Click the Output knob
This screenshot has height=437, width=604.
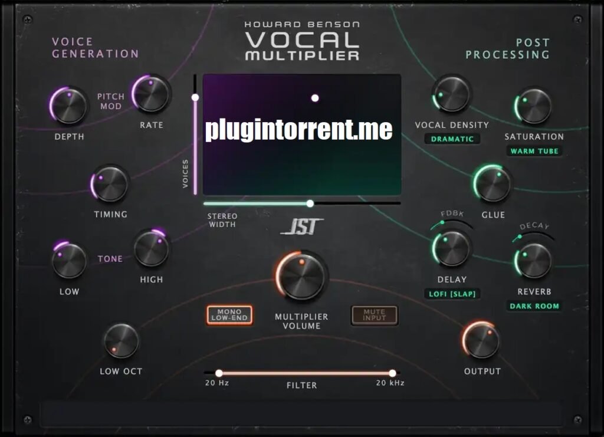[x=481, y=340]
